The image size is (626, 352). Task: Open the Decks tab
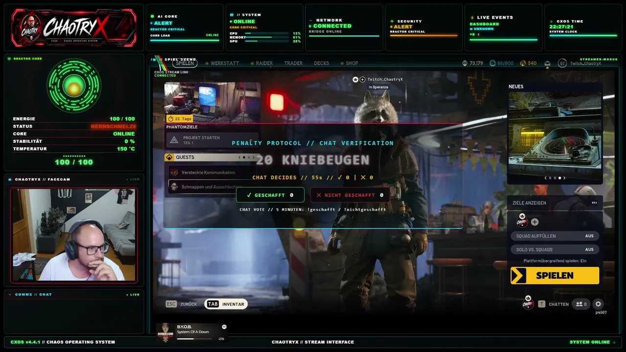coord(321,63)
